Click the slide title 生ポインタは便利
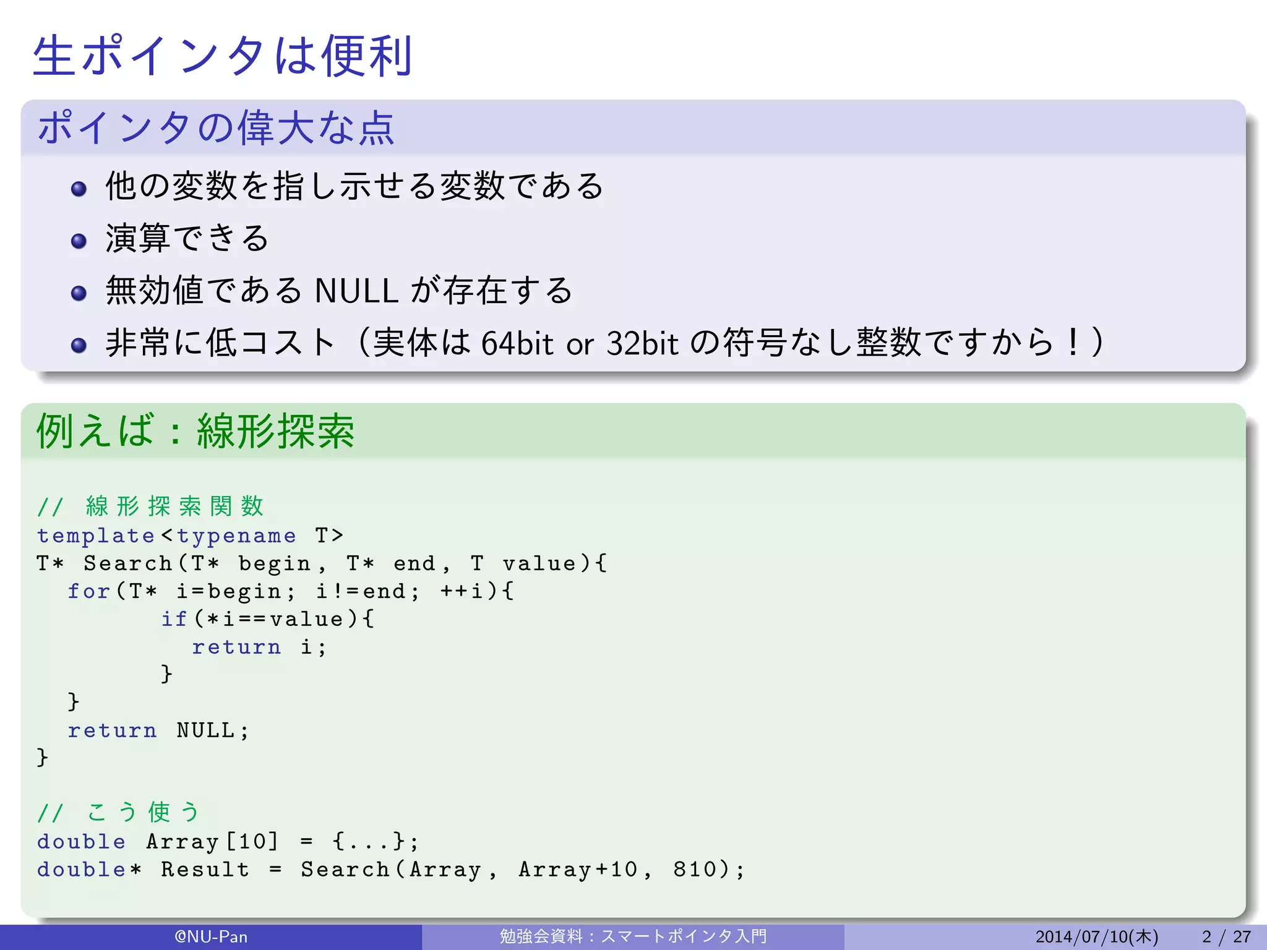Viewport: 1267px width, 950px height. [221, 56]
